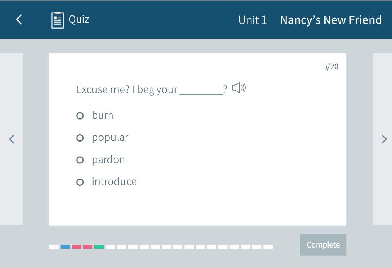Click the green progress bar segment
Screen dimensions: 392x268
99,247
